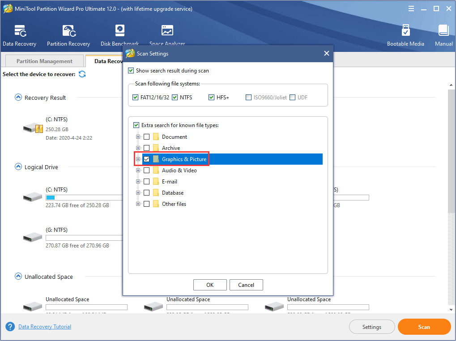
Task: Check the Other files box
Action: click(147, 204)
